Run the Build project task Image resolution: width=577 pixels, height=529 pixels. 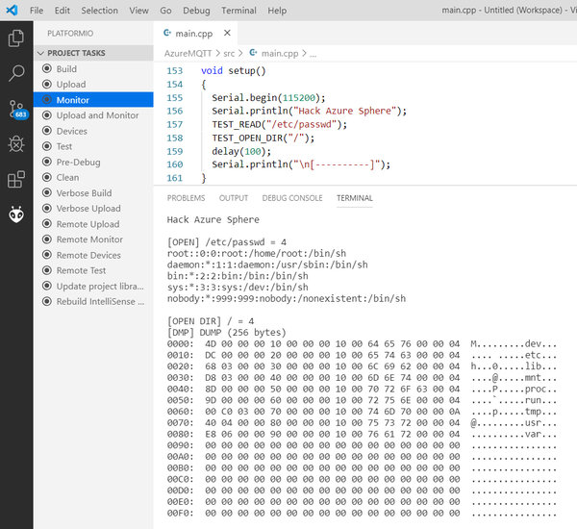tap(93, 69)
